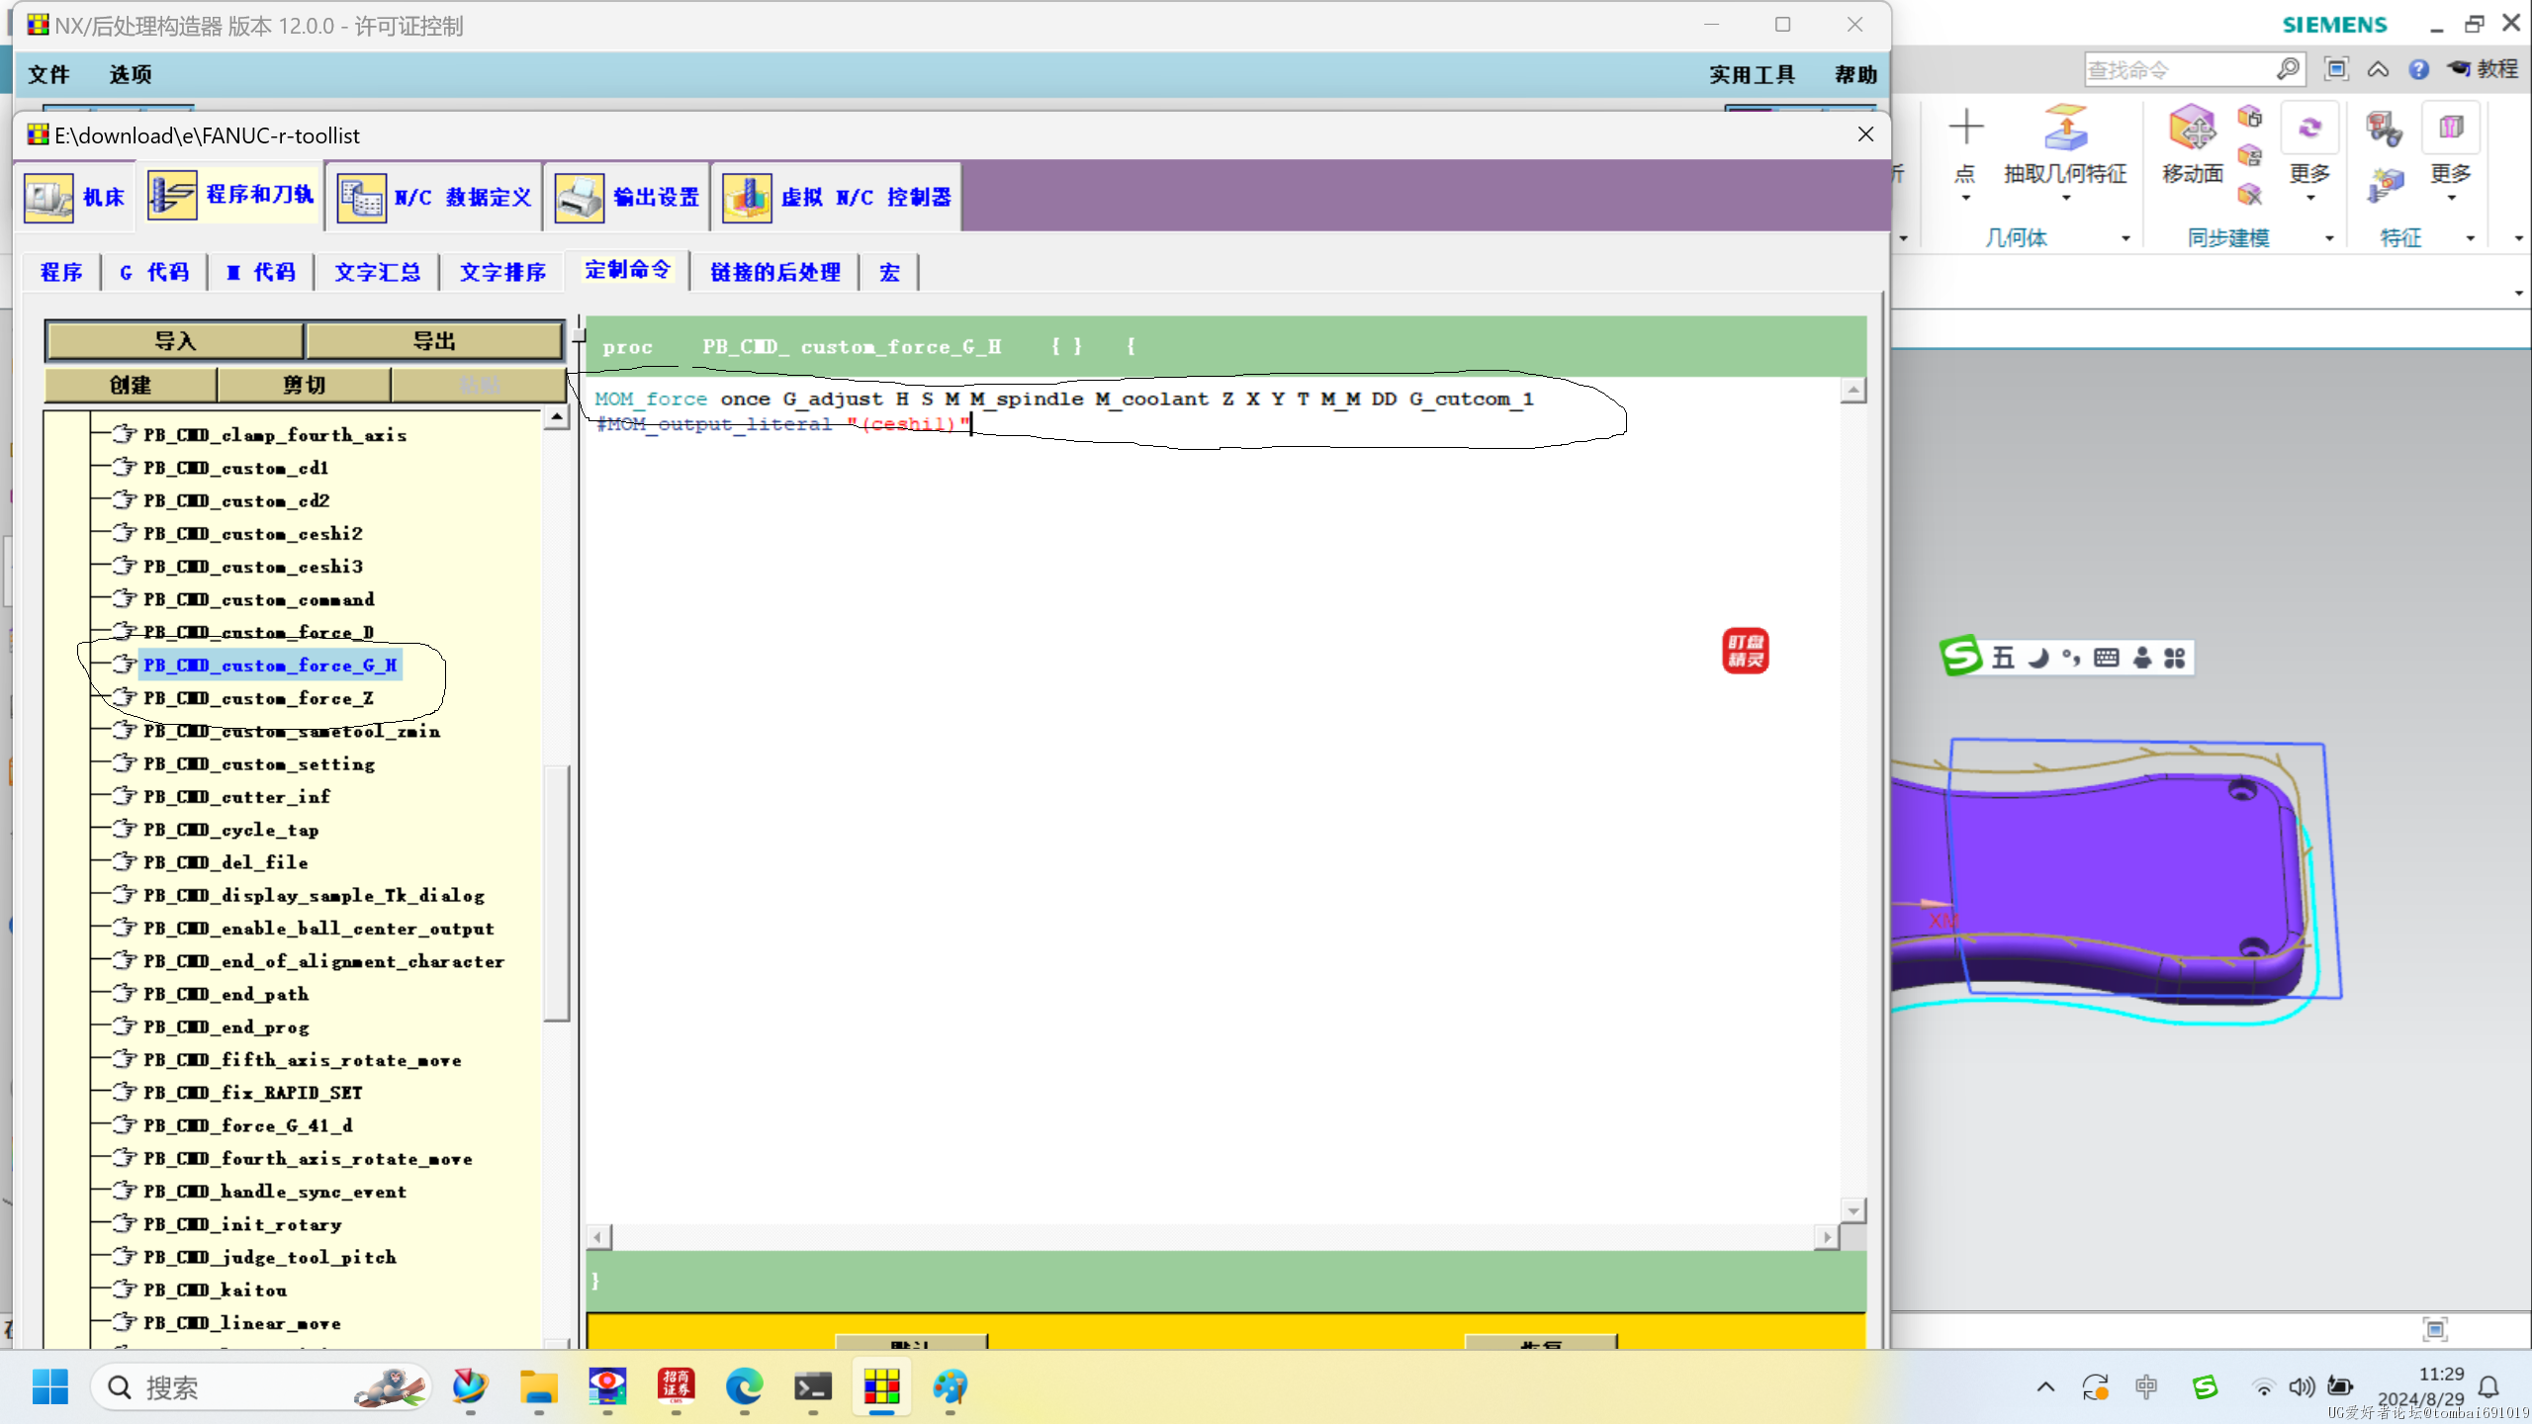Click the 导入 button
2532x1424 pixels.
coord(175,341)
